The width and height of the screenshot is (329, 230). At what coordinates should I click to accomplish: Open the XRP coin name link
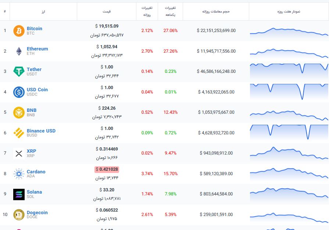(31, 151)
